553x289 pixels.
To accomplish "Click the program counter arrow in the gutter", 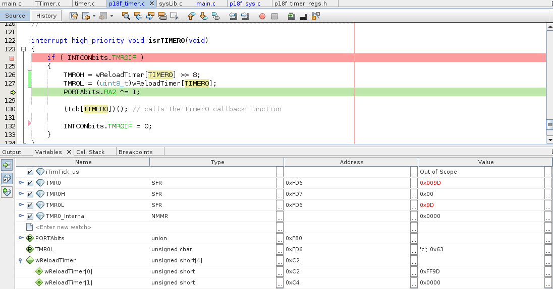I will 13,92.
